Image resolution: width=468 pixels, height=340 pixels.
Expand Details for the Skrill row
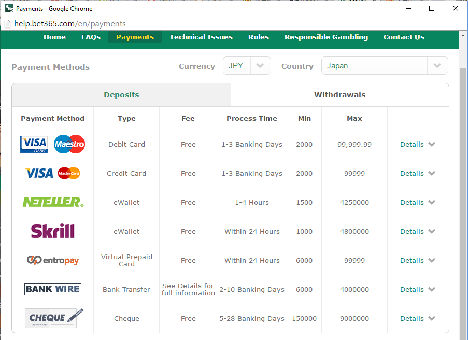tap(417, 232)
